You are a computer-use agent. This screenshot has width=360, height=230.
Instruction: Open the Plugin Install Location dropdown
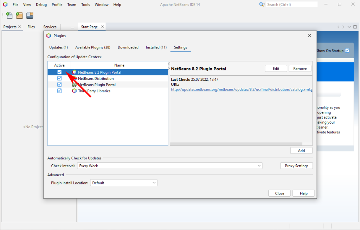coord(124,183)
